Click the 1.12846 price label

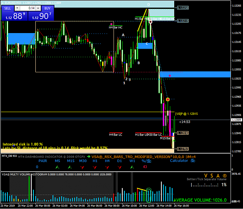pyautogui.click(x=183, y=133)
